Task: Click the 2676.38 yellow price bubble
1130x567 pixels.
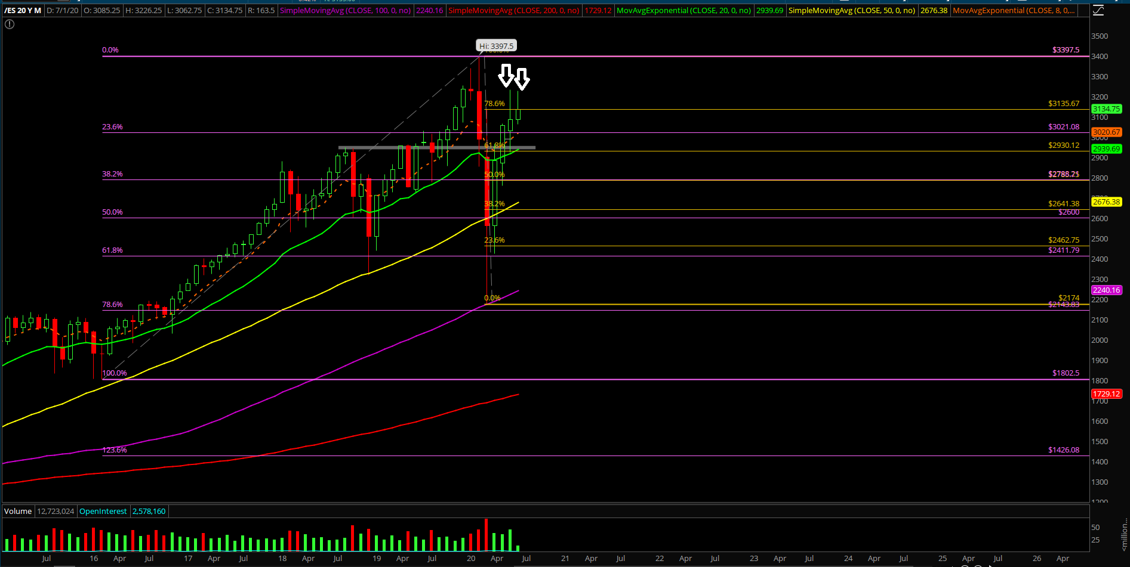Action: (x=1107, y=202)
